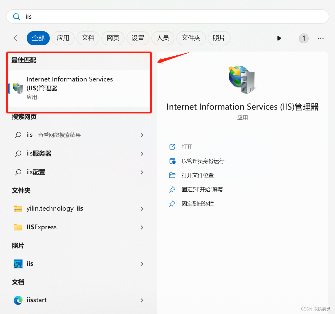
Task: Click the back arrow
Action: 17,38
